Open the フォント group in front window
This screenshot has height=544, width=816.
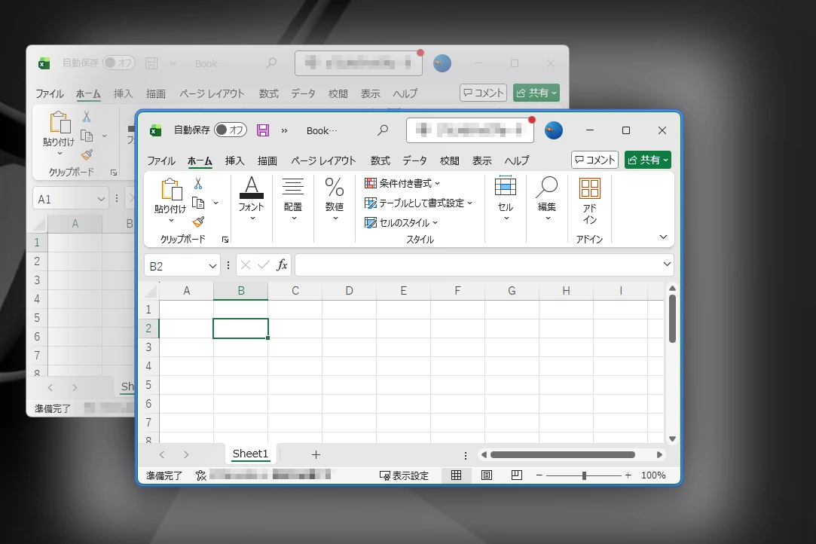pyautogui.click(x=252, y=198)
